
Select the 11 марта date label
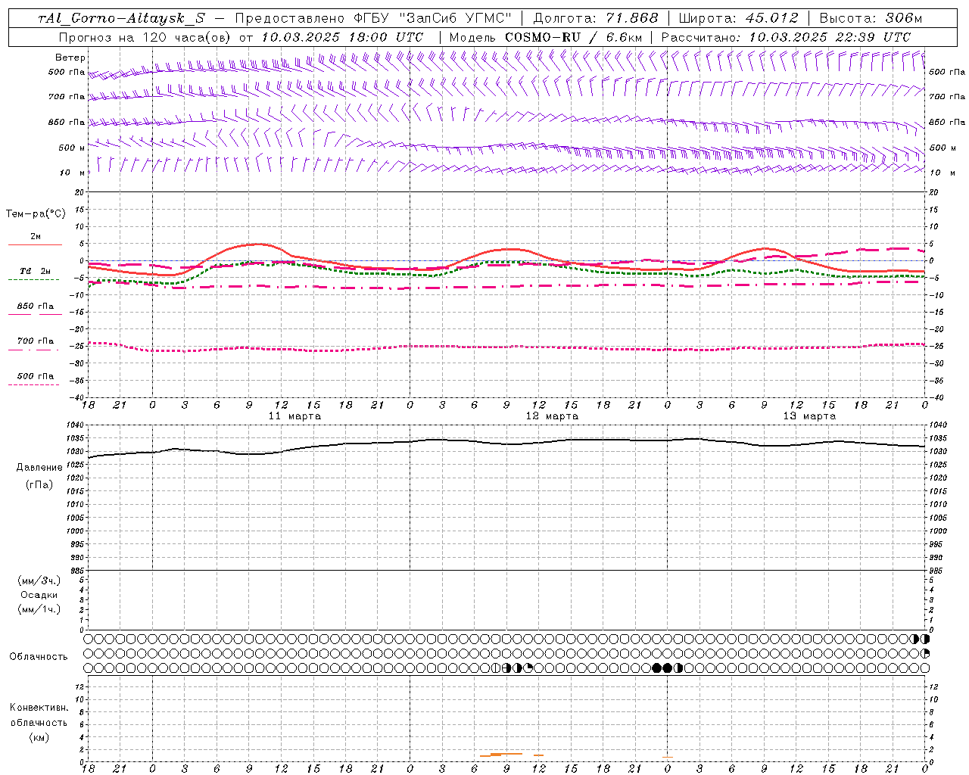click(x=294, y=416)
